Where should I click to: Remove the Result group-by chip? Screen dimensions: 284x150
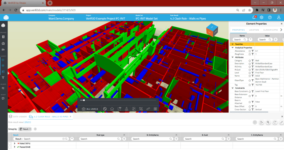tap(30, 129)
